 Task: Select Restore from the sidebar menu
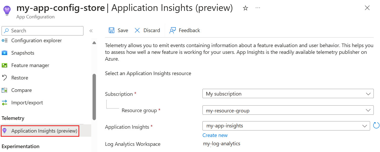coord(19,78)
